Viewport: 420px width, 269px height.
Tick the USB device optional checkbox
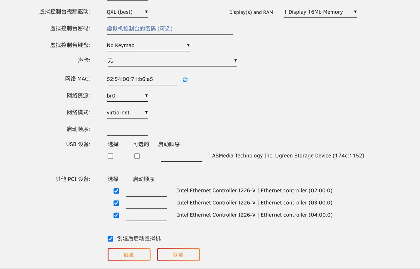tap(137, 156)
